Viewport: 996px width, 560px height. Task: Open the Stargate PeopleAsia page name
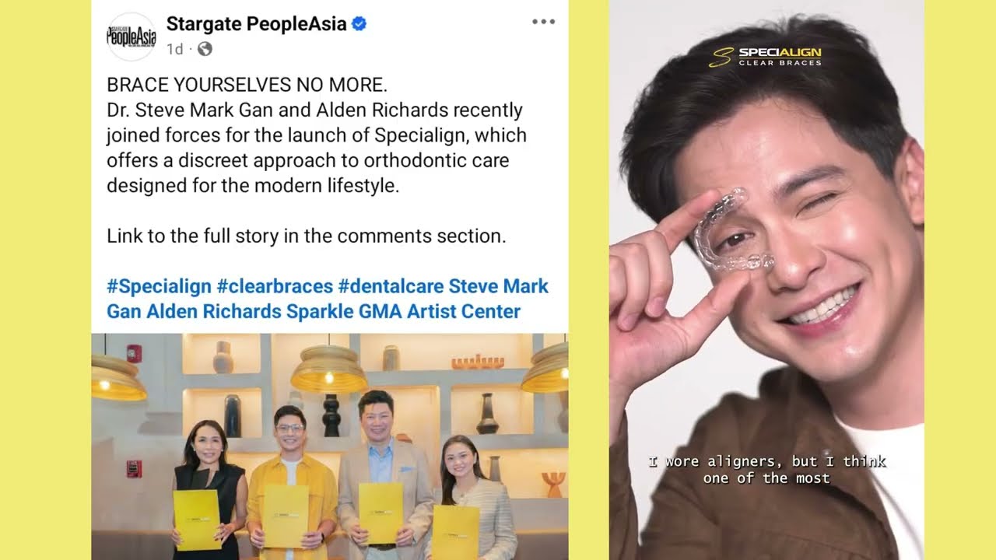click(x=256, y=24)
